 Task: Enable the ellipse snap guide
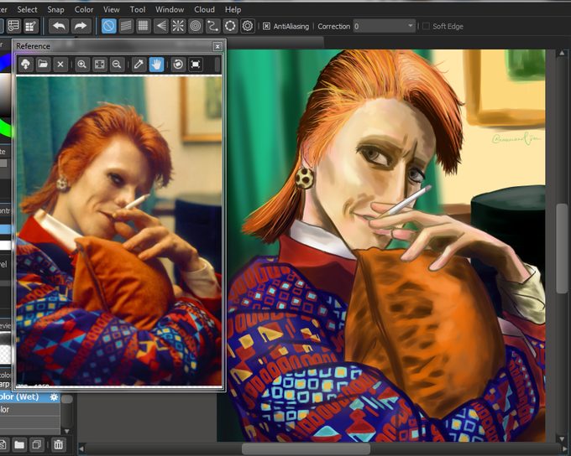click(x=230, y=26)
